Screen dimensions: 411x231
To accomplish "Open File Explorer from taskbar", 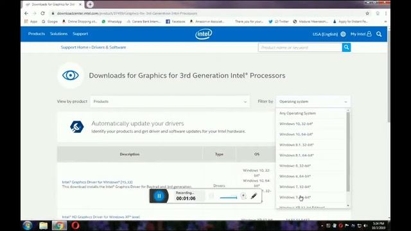I will coord(44,225).
